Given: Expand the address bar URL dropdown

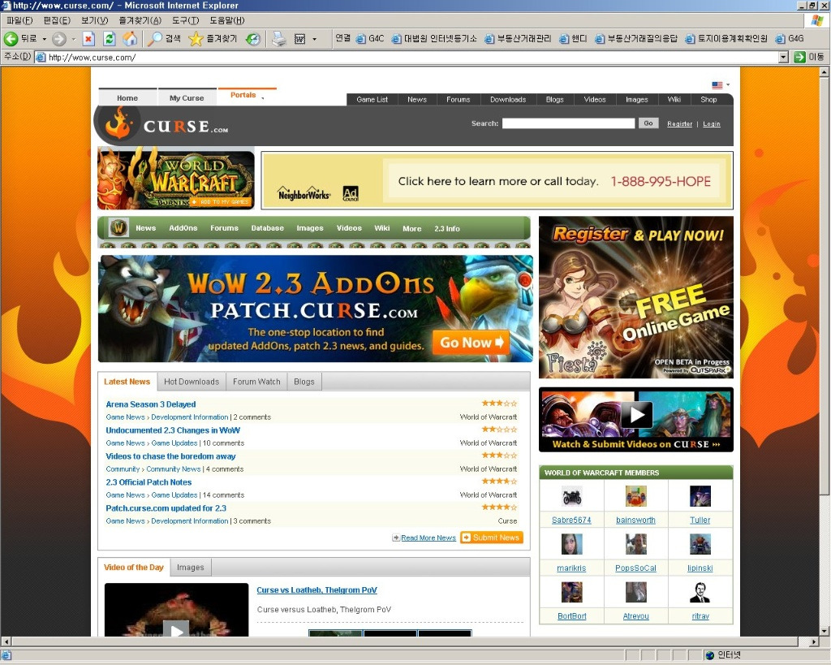Looking at the screenshot, I should (x=783, y=57).
